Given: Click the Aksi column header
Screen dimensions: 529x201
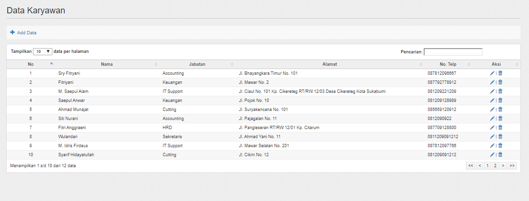Looking at the screenshot, I should point(496,64).
